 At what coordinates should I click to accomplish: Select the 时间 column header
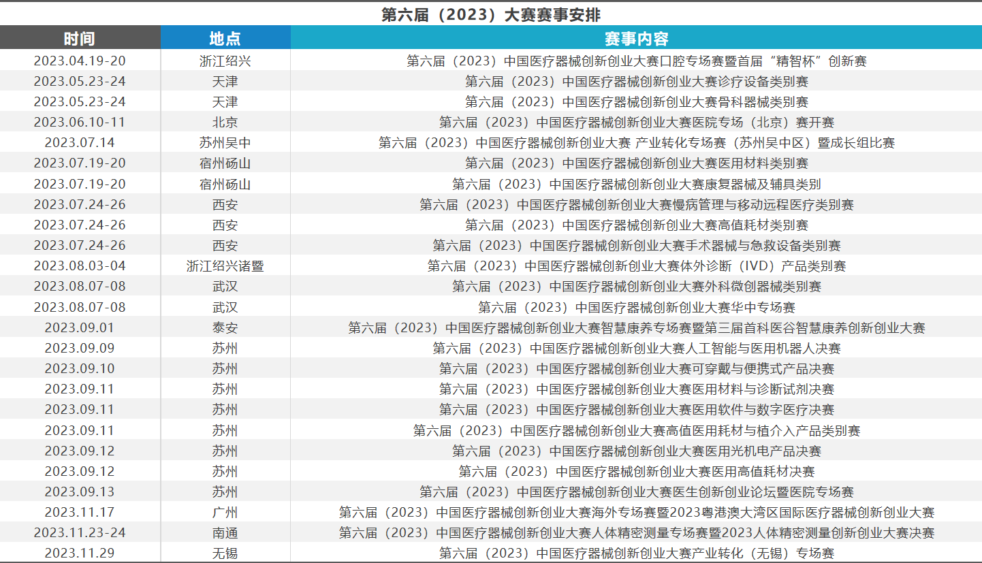80,38
